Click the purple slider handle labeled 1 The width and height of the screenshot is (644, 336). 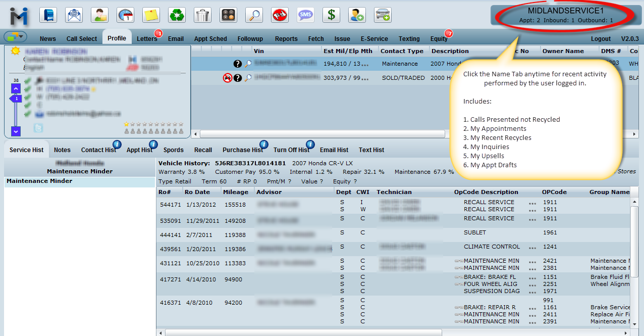[16, 99]
